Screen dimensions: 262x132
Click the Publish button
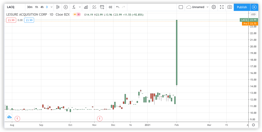point(242,7)
